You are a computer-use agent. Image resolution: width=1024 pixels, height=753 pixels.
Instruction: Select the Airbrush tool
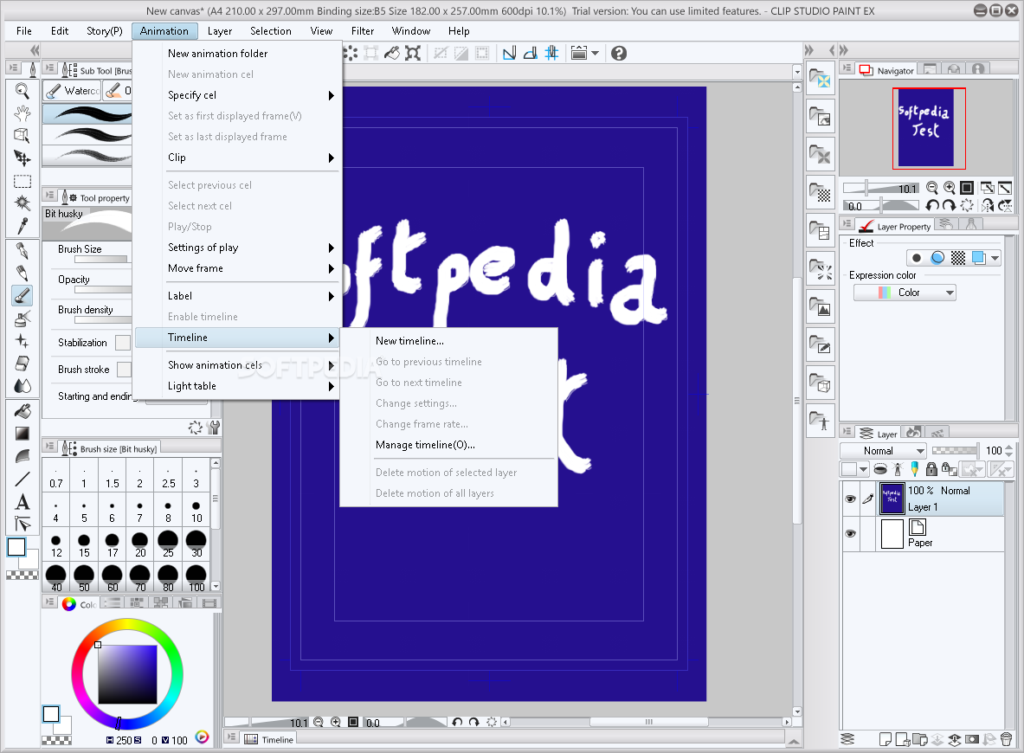[x=23, y=319]
